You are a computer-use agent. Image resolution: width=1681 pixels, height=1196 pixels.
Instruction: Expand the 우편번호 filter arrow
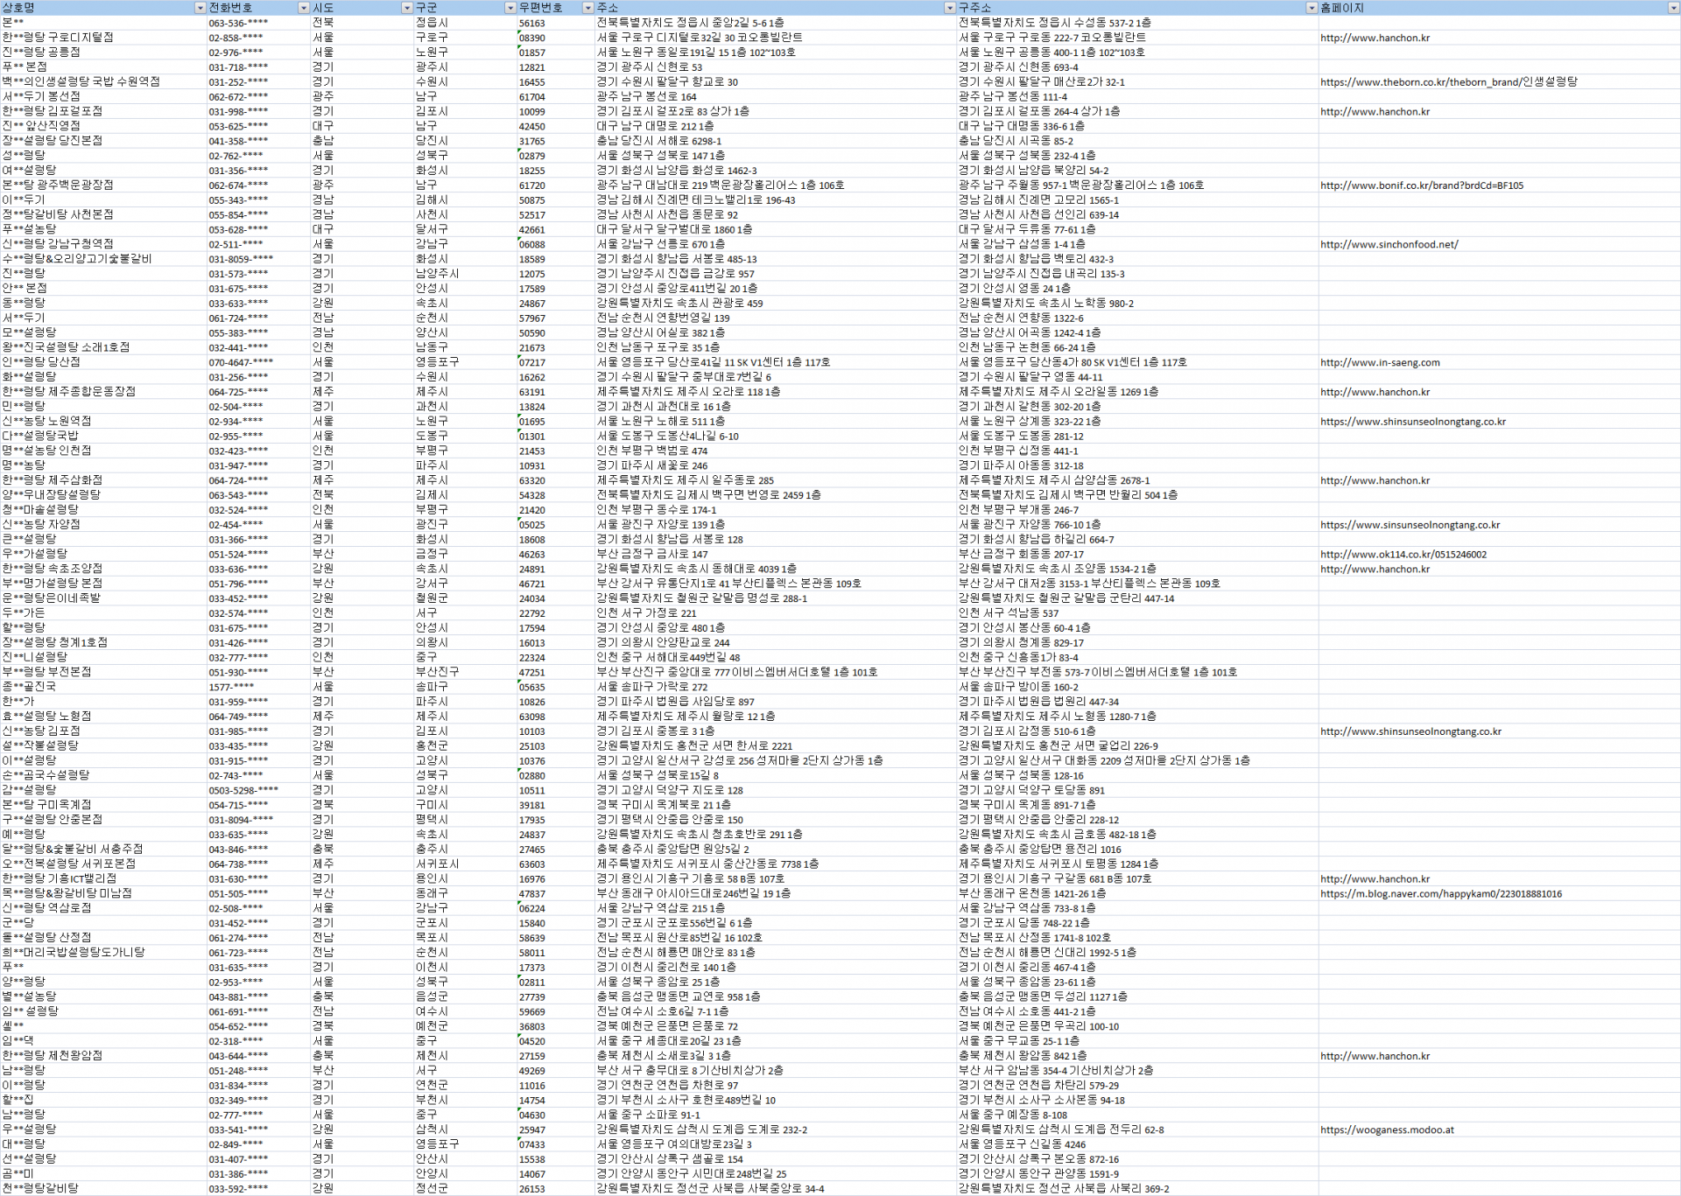pyautogui.click(x=587, y=8)
